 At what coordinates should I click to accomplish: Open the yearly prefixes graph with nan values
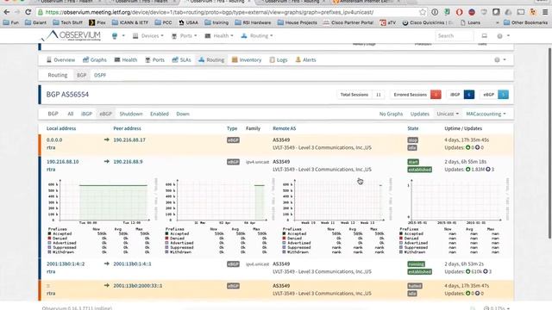tap(454, 216)
